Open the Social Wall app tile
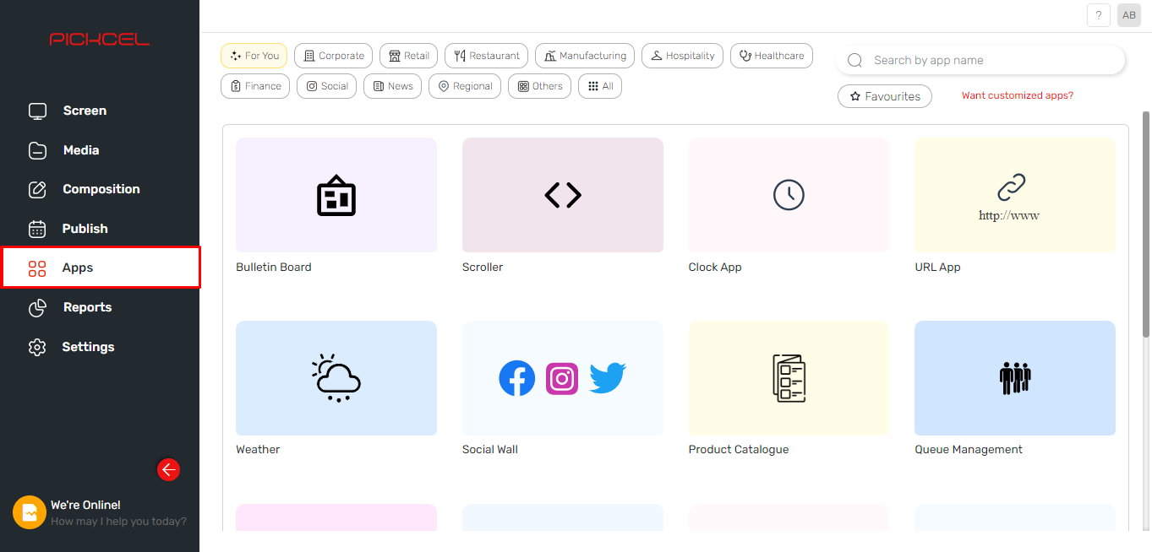The image size is (1152, 552). pyautogui.click(x=562, y=377)
